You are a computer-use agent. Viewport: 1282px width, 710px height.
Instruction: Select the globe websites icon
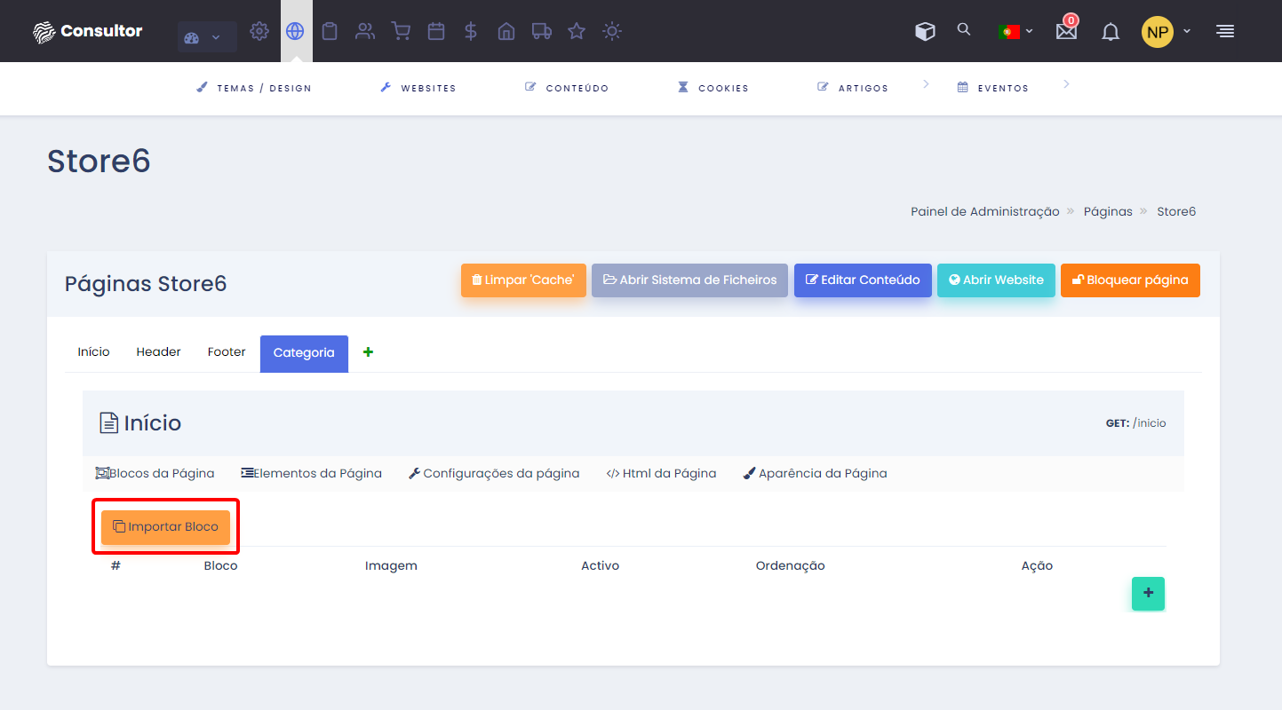pyautogui.click(x=295, y=31)
